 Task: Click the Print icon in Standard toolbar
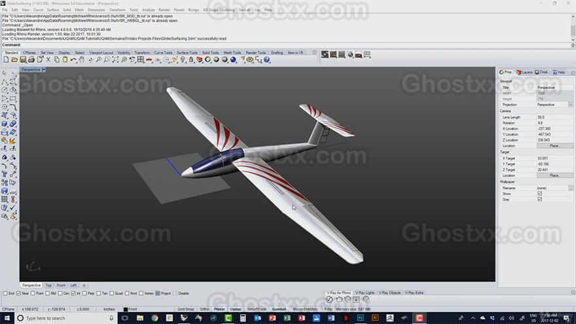coord(31,60)
